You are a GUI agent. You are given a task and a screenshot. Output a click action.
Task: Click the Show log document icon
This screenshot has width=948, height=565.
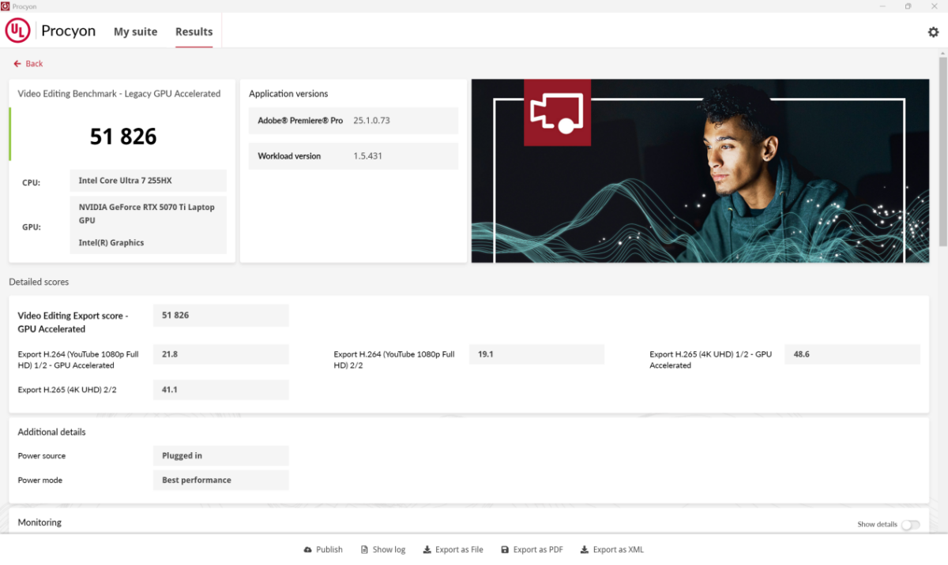tap(364, 550)
